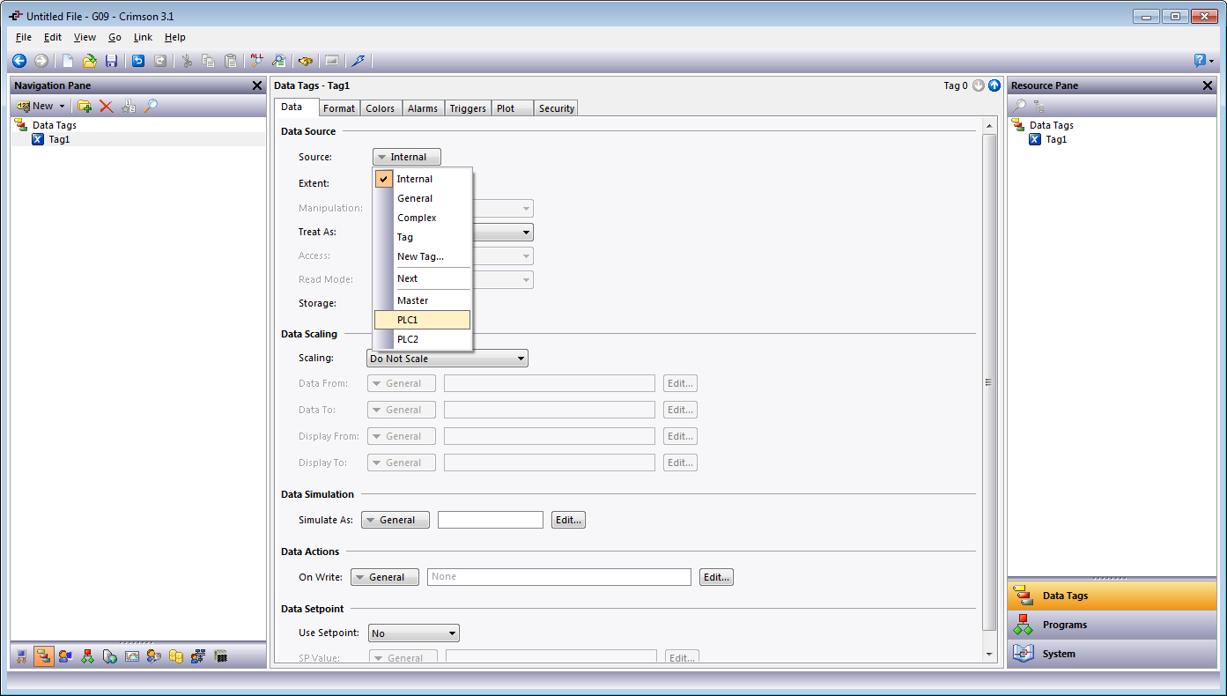Open Programs in the Resource Pane
This screenshot has width=1227, height=696.
(1112, 625)
